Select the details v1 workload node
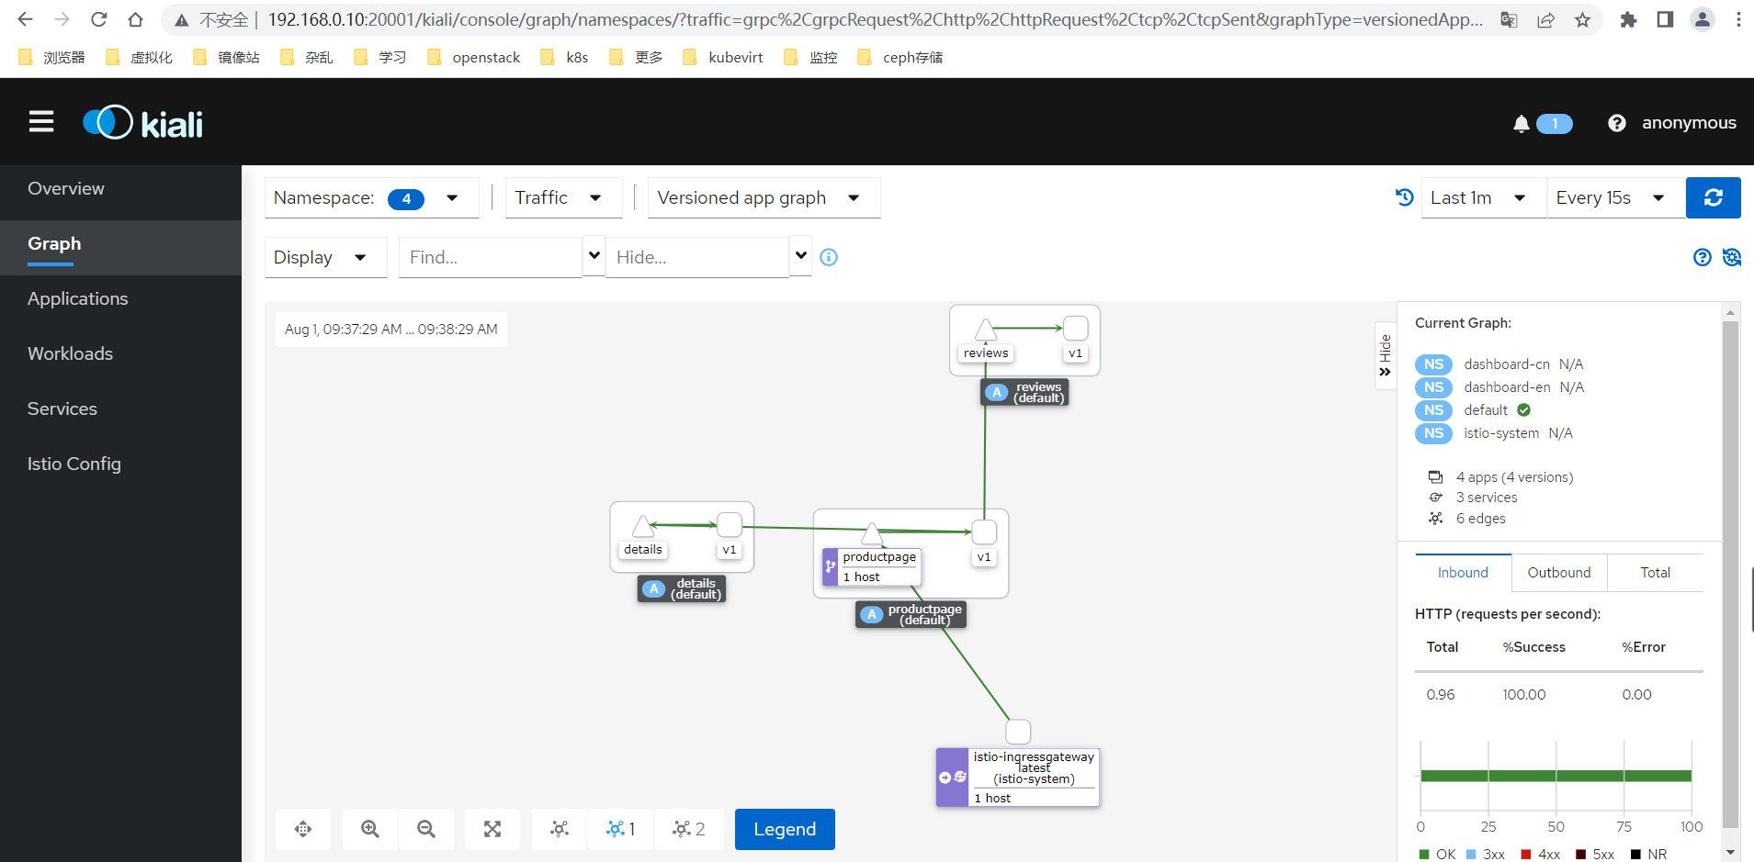 click(730, 524)
